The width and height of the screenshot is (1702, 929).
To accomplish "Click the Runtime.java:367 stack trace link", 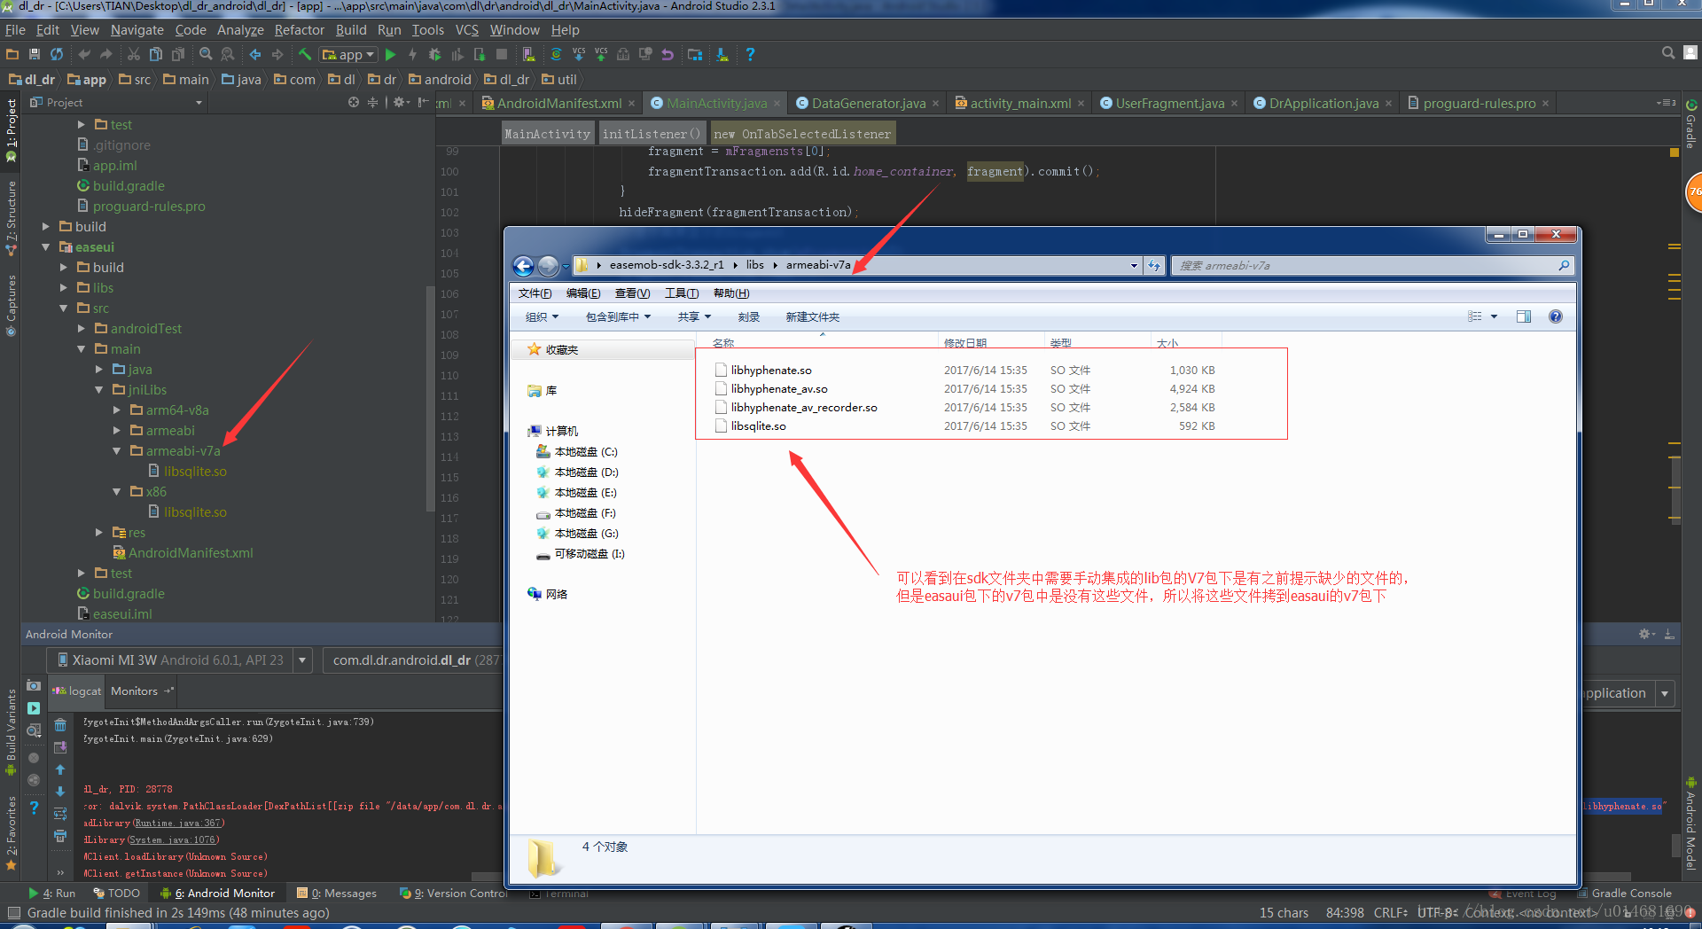I will (179, 823).
